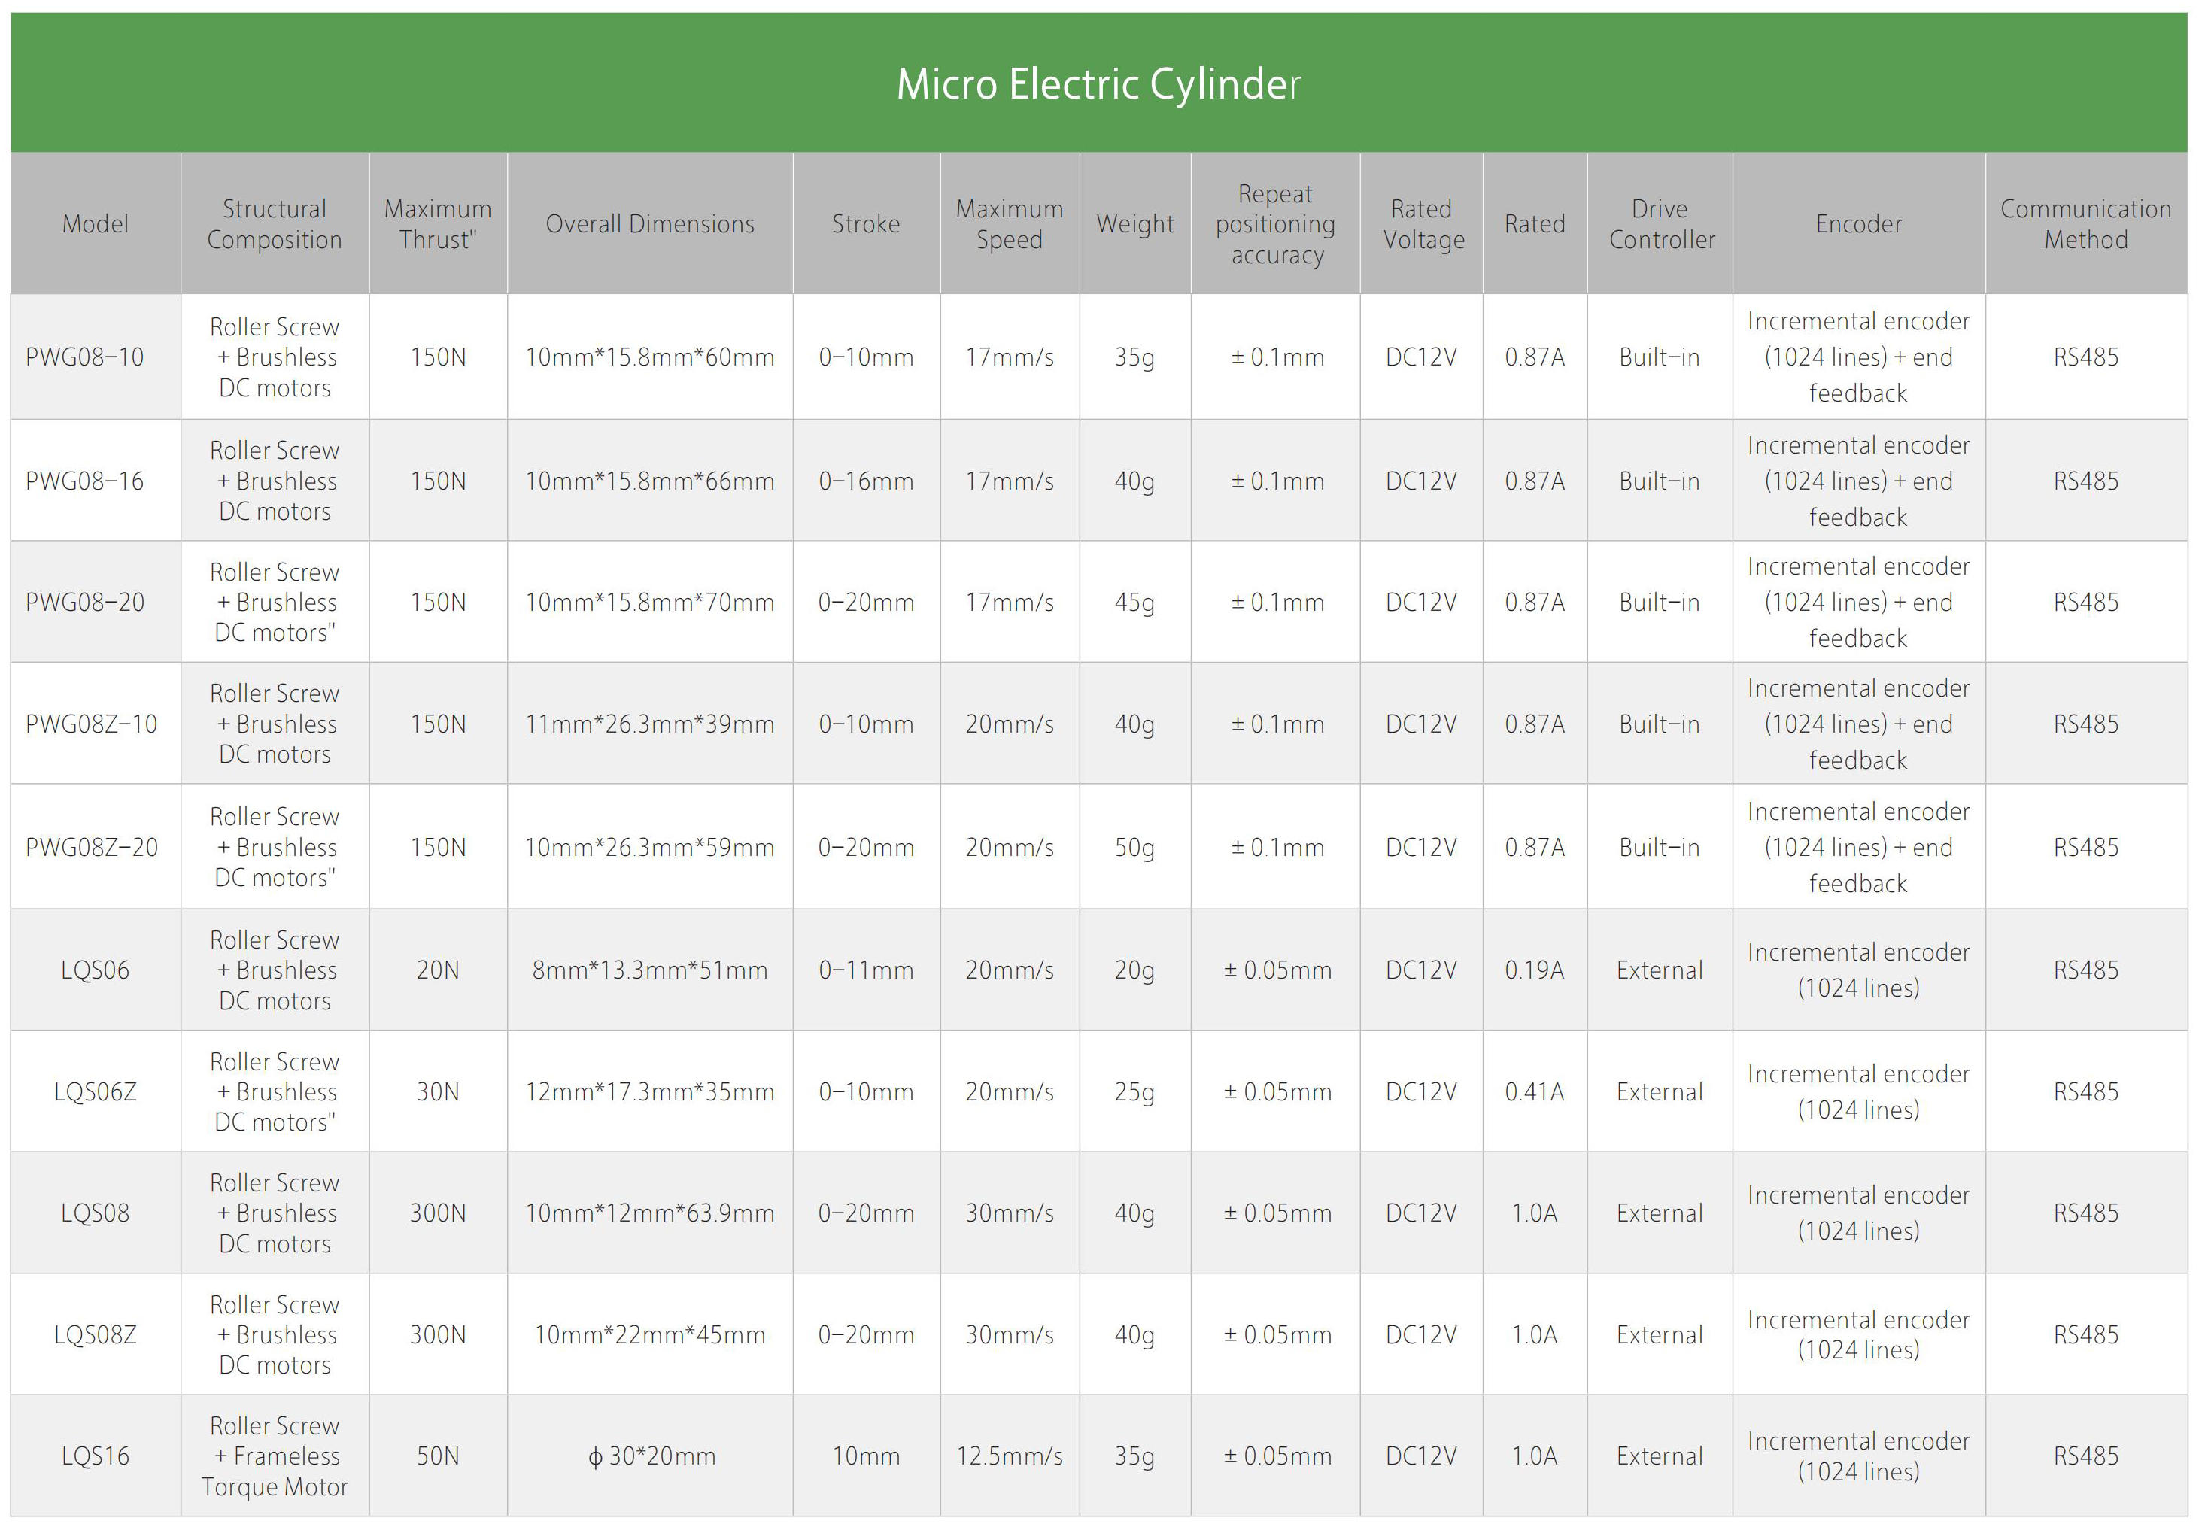The image size is (2205, 1533).
Task: Select the Model column header
Action: tap(95, 224)
